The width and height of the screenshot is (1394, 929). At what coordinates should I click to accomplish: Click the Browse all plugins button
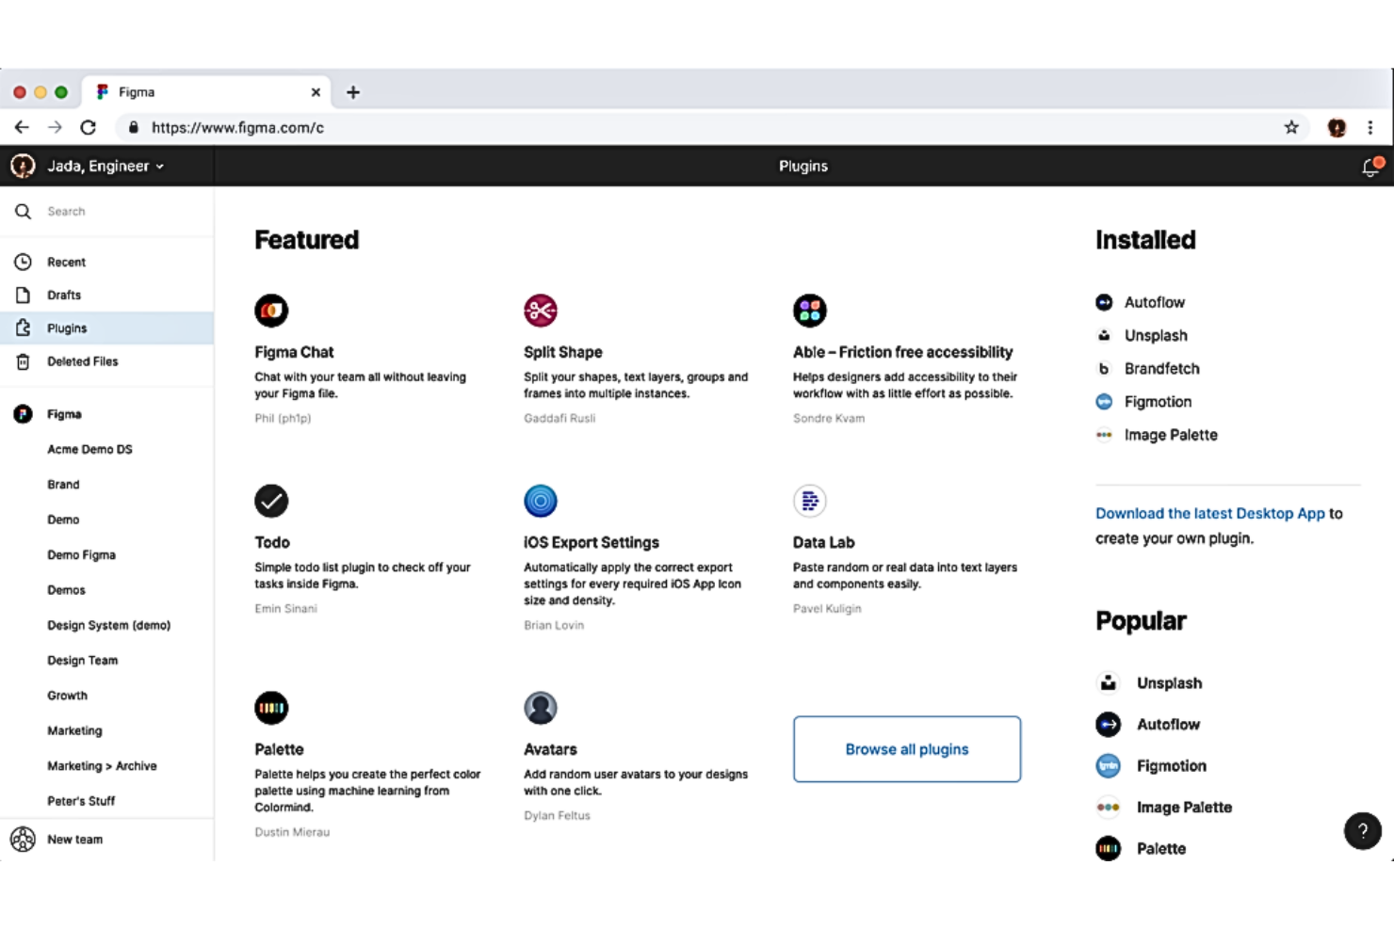[x=907, y=749]
